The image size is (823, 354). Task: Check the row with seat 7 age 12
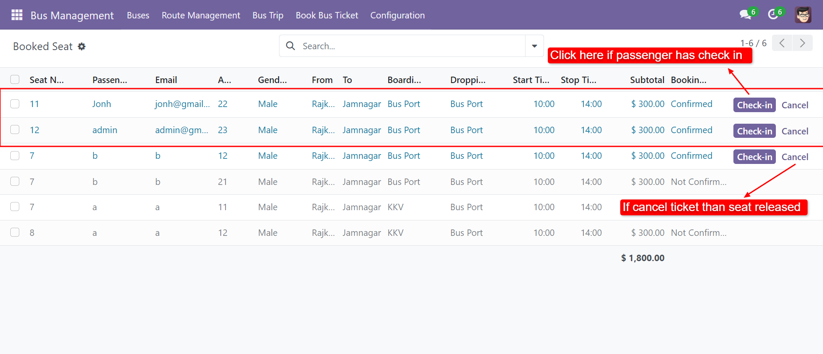point(15,156)
